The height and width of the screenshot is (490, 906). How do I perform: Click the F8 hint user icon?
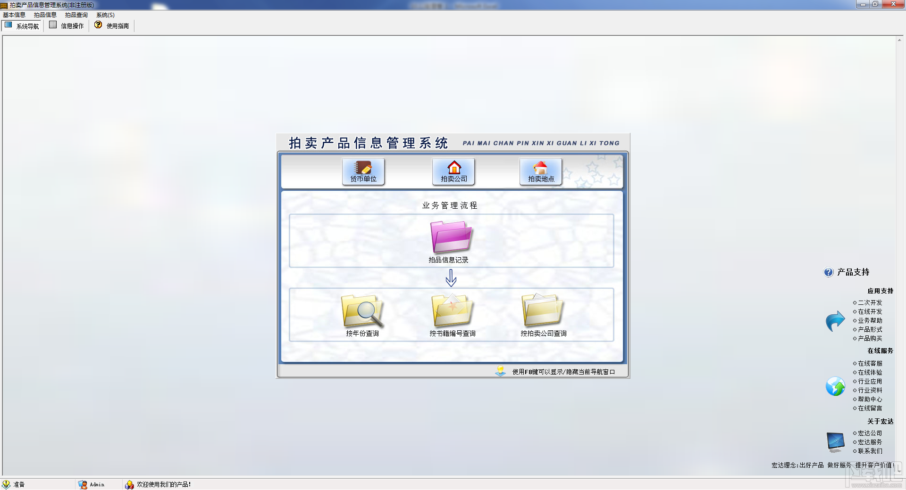coord(501,371)
